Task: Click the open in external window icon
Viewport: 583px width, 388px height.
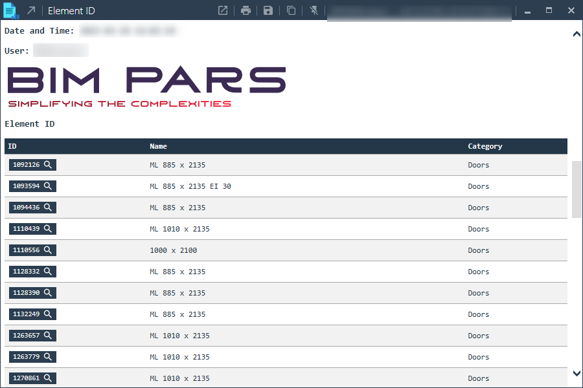Action: click(223, 10)
